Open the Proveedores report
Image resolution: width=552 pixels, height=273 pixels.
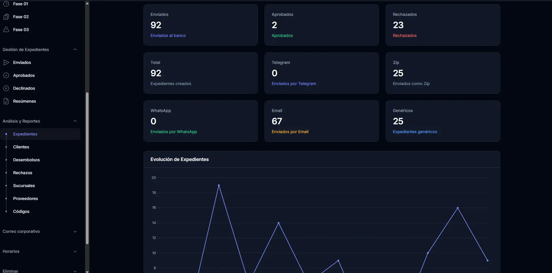click(x=26, y=199)
